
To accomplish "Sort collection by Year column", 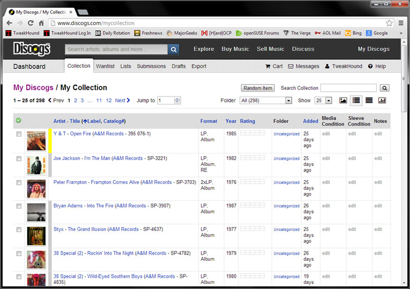I will pyautogui.click(x=231, y=121).
